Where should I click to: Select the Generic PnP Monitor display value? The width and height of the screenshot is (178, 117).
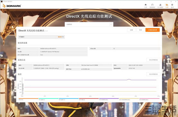(x=50, y=52)
